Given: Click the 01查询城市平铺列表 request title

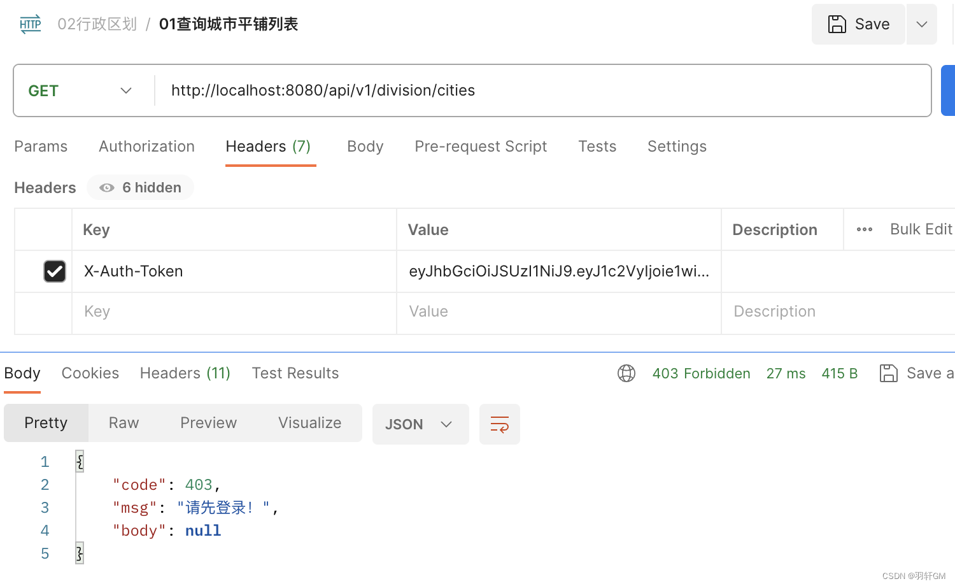Looking at the screenshot, I should [x=229, y=24].
